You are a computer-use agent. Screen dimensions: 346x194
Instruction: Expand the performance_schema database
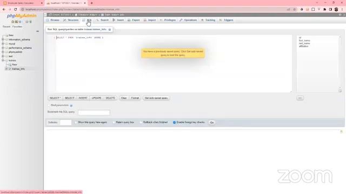pos(3,48)
